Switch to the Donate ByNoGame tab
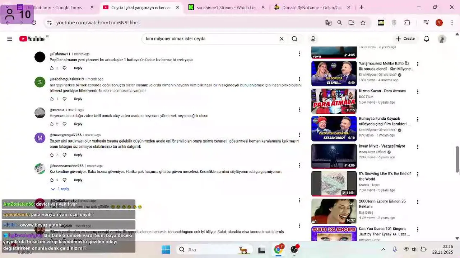 pos(312,7)
